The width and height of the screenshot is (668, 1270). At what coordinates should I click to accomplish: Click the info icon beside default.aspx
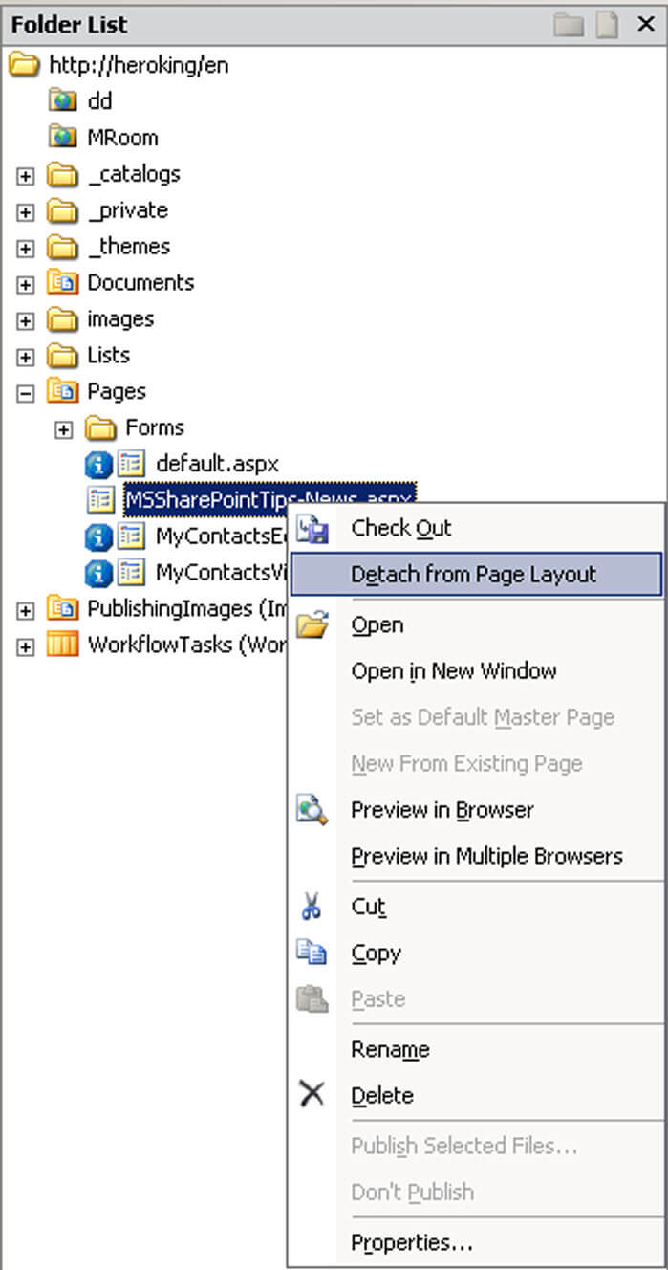pyautogui.click(x=98, y=465)
